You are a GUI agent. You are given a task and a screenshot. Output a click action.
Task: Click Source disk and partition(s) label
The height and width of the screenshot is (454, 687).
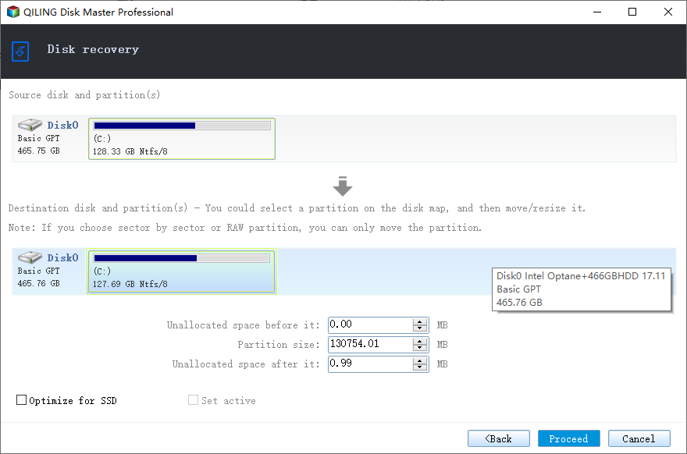pyautogui.click(x=84, y=95)
